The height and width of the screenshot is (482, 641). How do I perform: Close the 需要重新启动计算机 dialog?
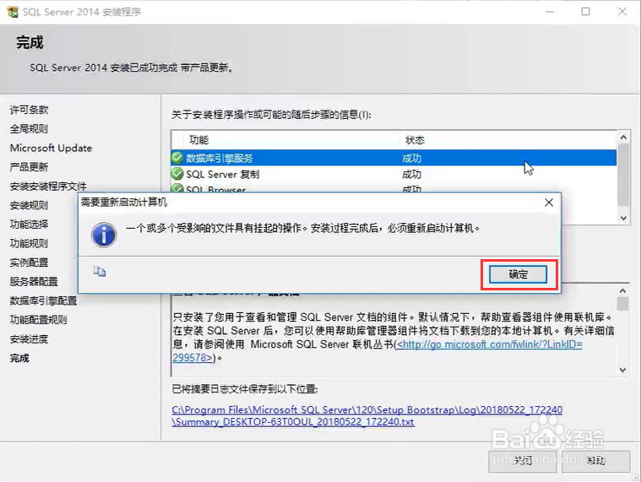tap(549, 203)
